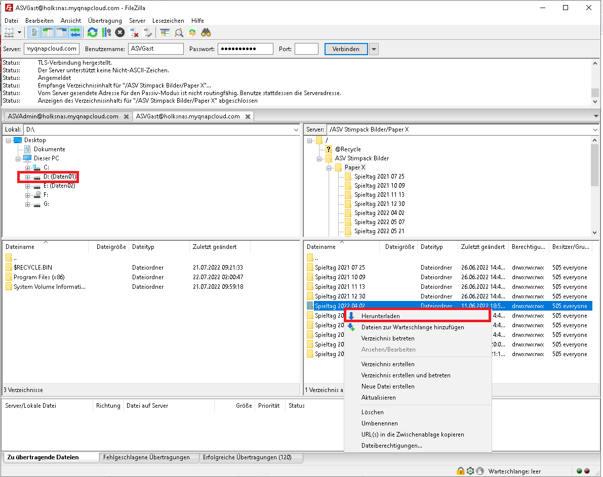Choose Umbenennen in context menu
Viewport: 603px width, 477px height.
[x=418, y=423]
